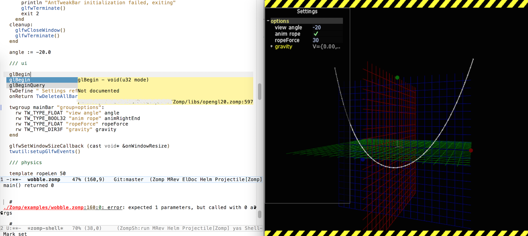Click the blue axis dot in viewport
This screenshot has width=528, height=236.
362,160
